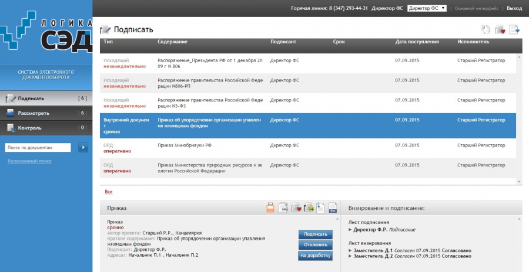Open the Рассмотреть sidebar section
This screenshot has height=272, width=529.
click(x=46, y=113)
